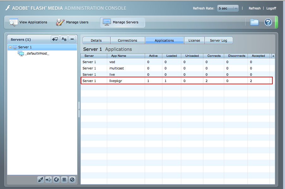Sort by the Accepted column header
285x189 pixels.
click(x=259, y=56)
